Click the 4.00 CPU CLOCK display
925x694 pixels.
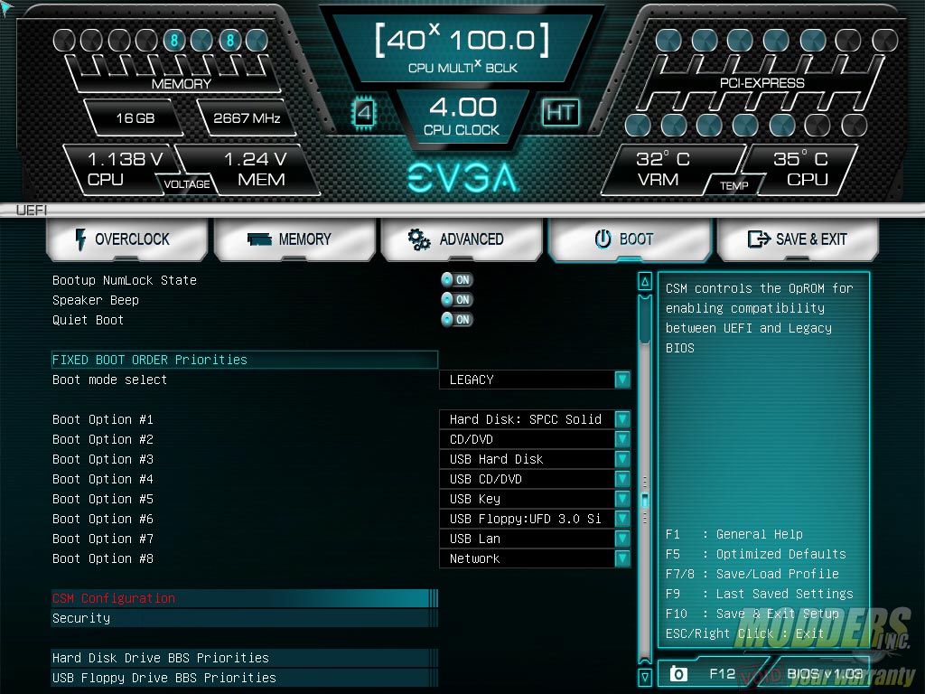(462, 117)
